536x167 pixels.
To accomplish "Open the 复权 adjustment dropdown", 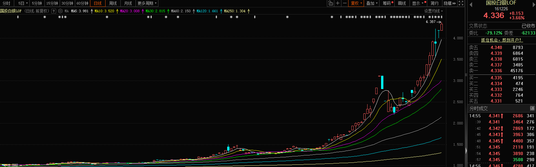I will (x=357, y=3).
